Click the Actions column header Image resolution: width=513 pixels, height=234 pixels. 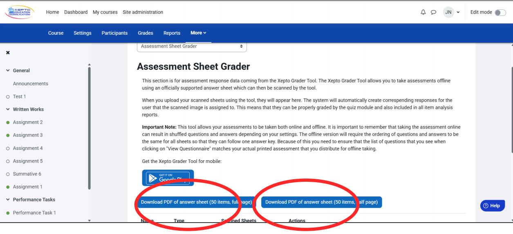tap(297, 221)
